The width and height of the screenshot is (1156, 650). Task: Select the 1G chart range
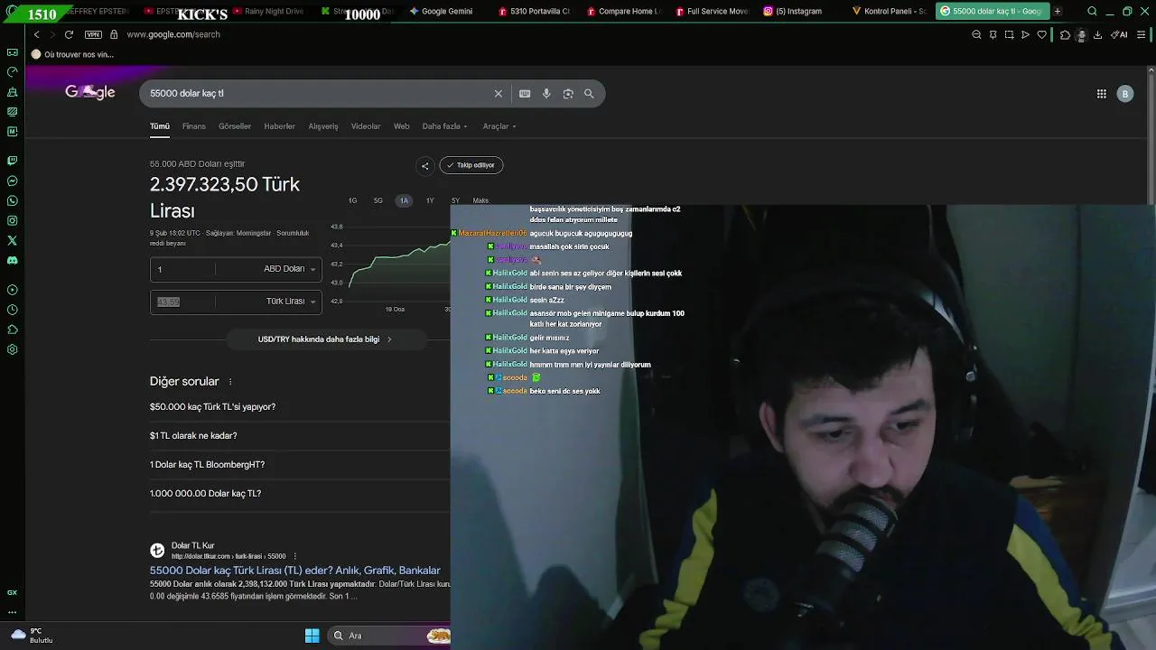353,200
